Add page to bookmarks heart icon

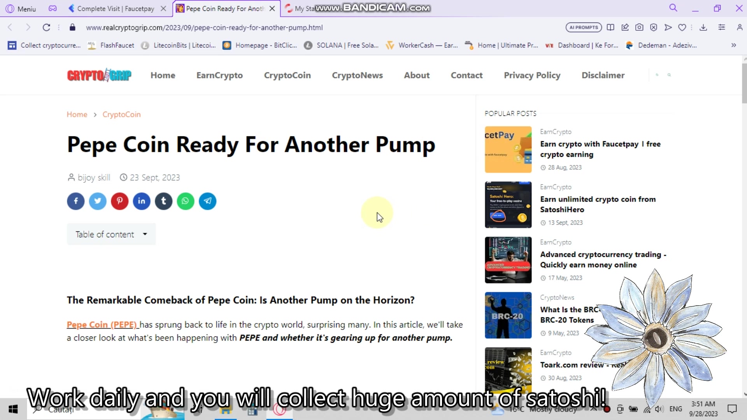(x=682, y=27)
